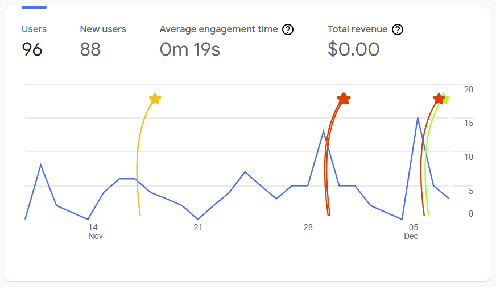Screen dimensions: 496x287
Task: Click the chart peak of 15 users near 05 Dec
Action: 418,119
